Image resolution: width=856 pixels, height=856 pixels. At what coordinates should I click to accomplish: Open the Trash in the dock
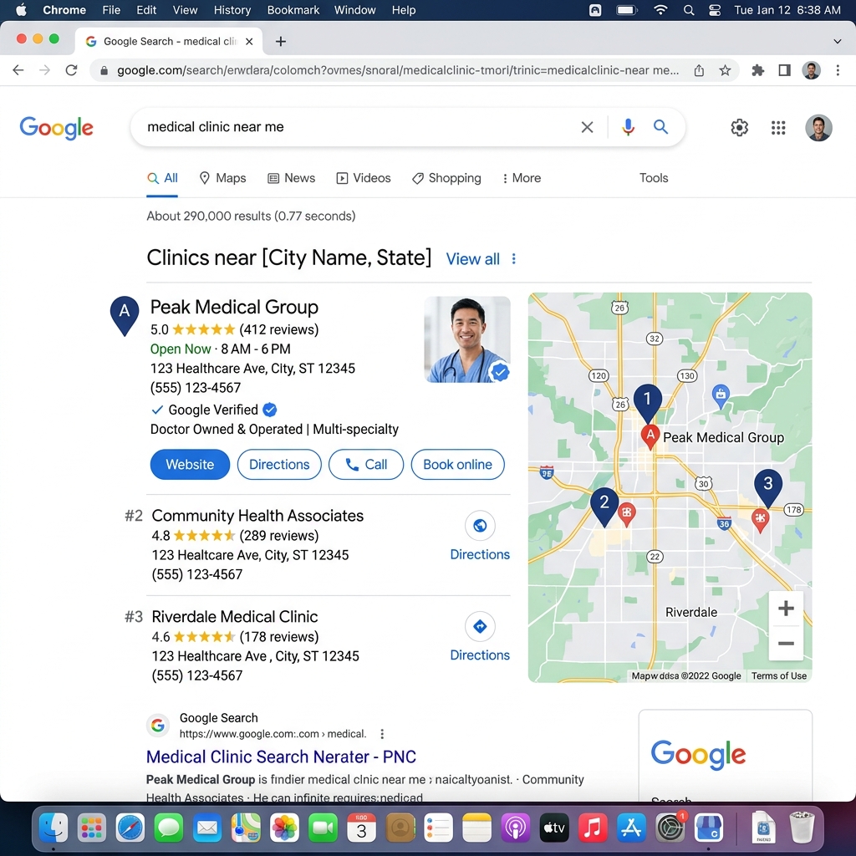pyautogui.click(x=802, y=828)
